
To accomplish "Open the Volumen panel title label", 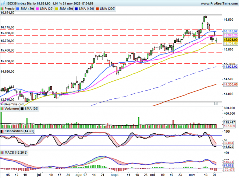I will pyautogui.click(x=11, y=109).
